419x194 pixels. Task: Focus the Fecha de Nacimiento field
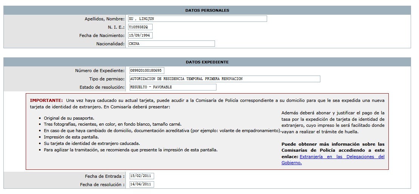click(x=140, y=35)
